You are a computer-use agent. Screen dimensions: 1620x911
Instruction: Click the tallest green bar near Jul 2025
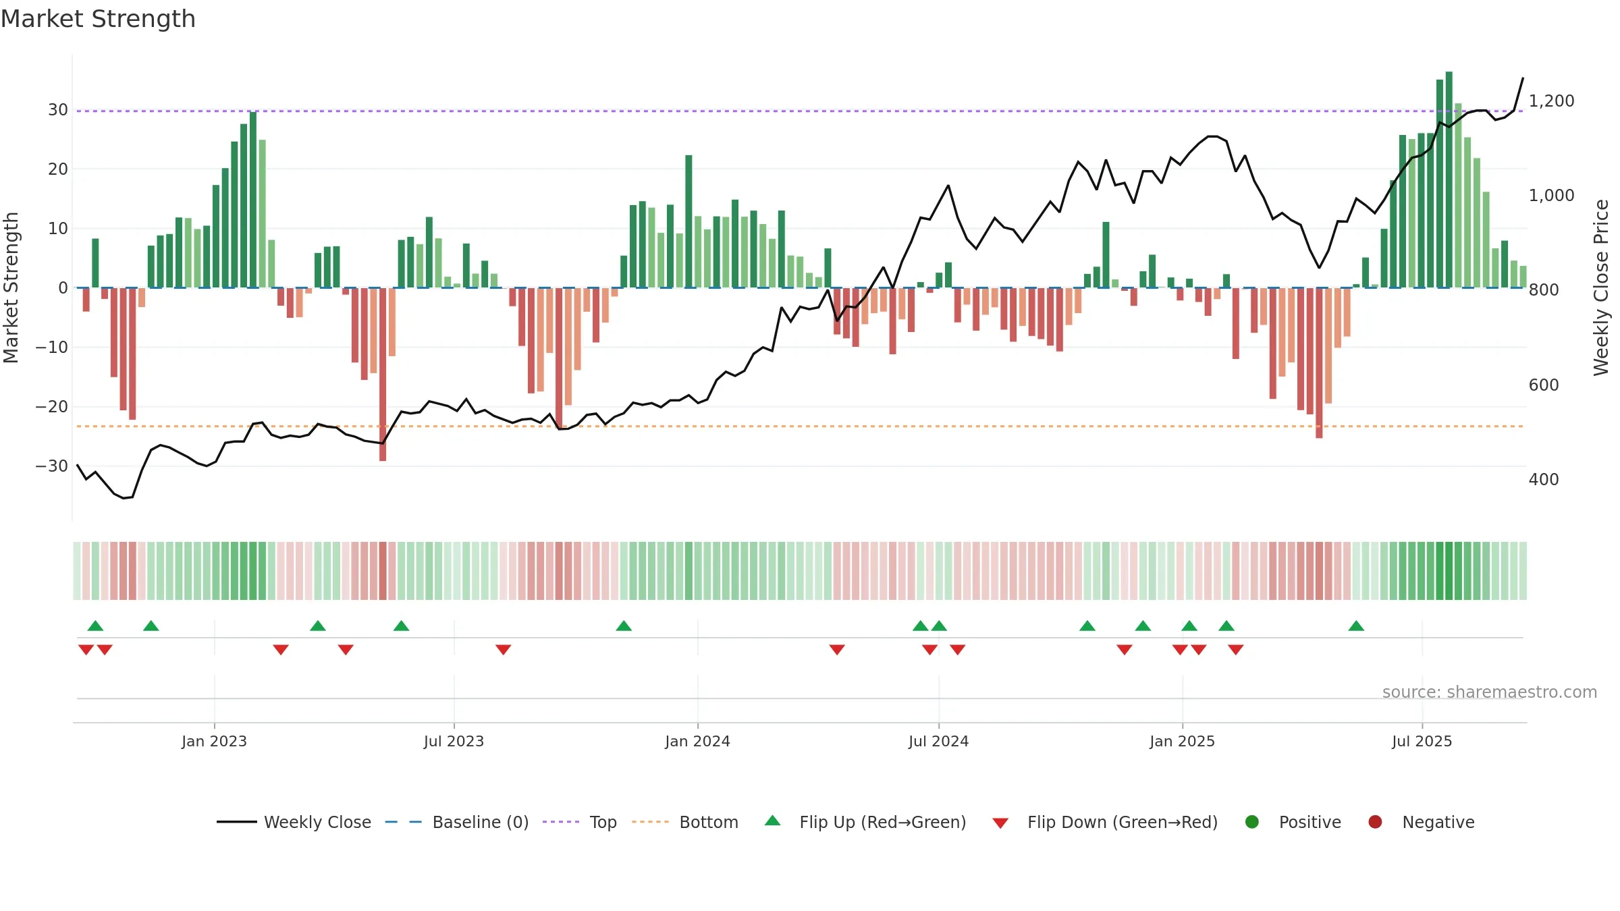1449,180
